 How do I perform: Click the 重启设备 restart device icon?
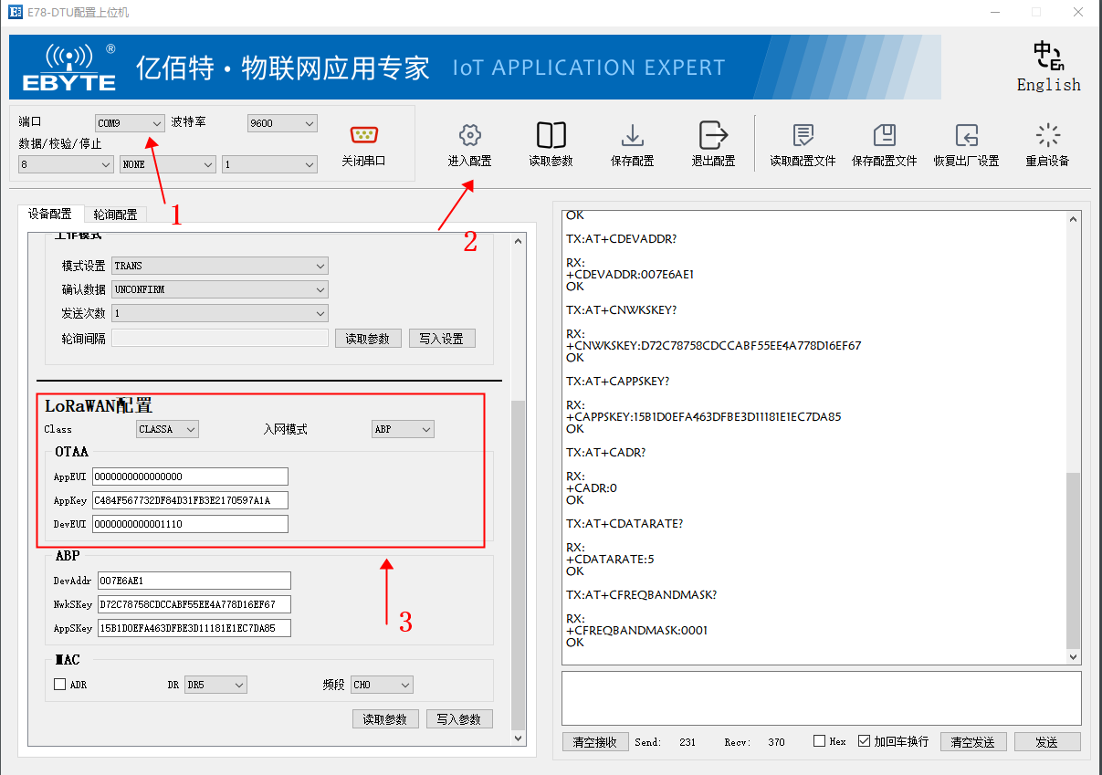tap(1046, 142)
